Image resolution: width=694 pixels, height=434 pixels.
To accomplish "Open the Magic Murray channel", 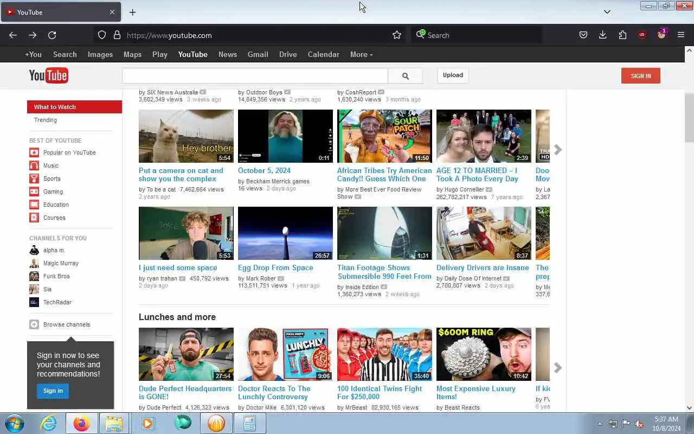I will click(61, 263).
